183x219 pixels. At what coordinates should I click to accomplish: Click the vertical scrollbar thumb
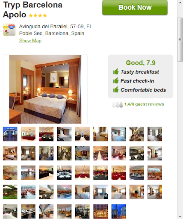180,40
